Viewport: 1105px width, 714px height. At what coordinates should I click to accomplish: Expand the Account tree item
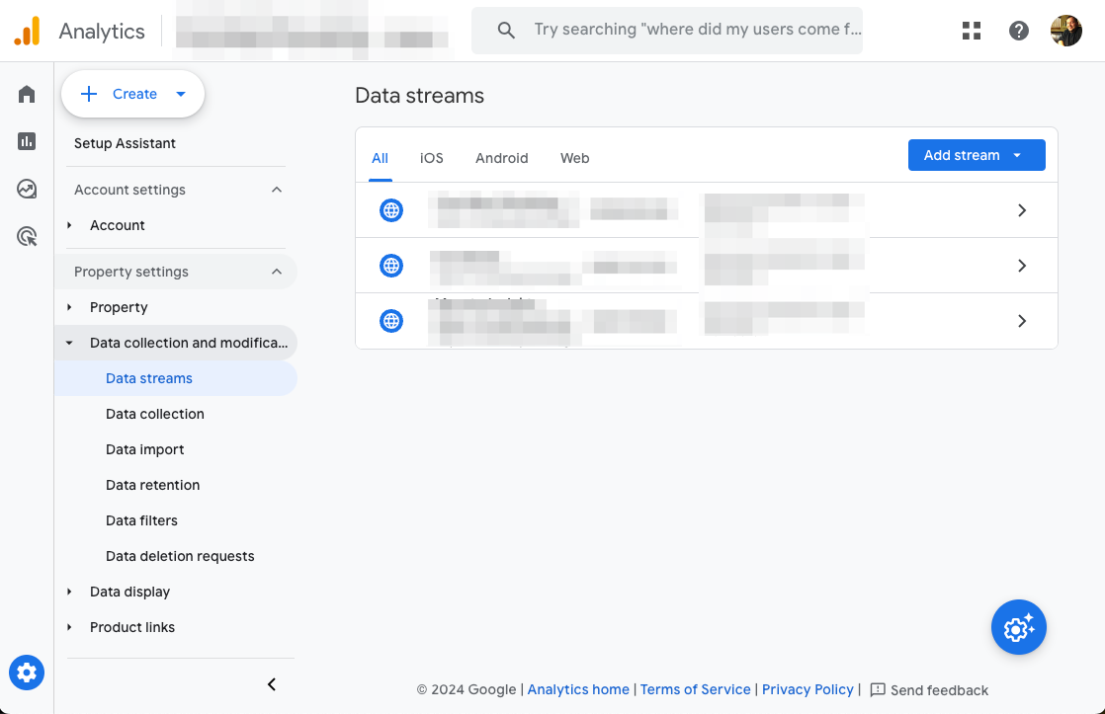click(x=69, y=225)
